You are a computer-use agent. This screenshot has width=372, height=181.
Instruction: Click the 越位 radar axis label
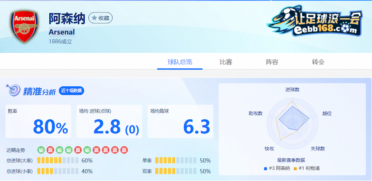[327, 114]
